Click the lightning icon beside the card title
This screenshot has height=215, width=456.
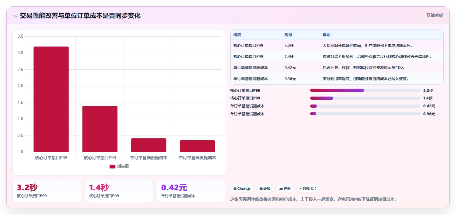click(x=15, y=16)
